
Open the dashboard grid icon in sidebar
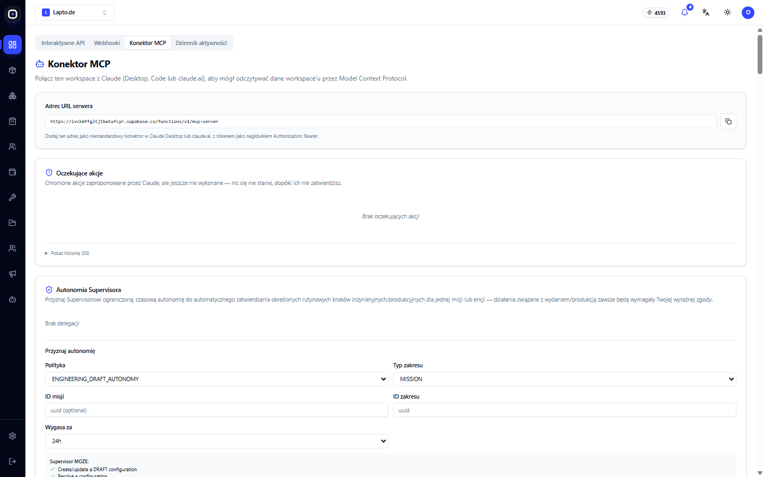click(x=13, y=45)
